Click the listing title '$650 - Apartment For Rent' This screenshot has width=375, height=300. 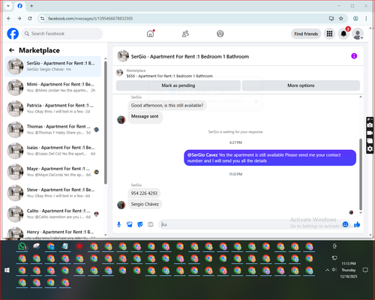pyautogui.click(x=169, y=76)
